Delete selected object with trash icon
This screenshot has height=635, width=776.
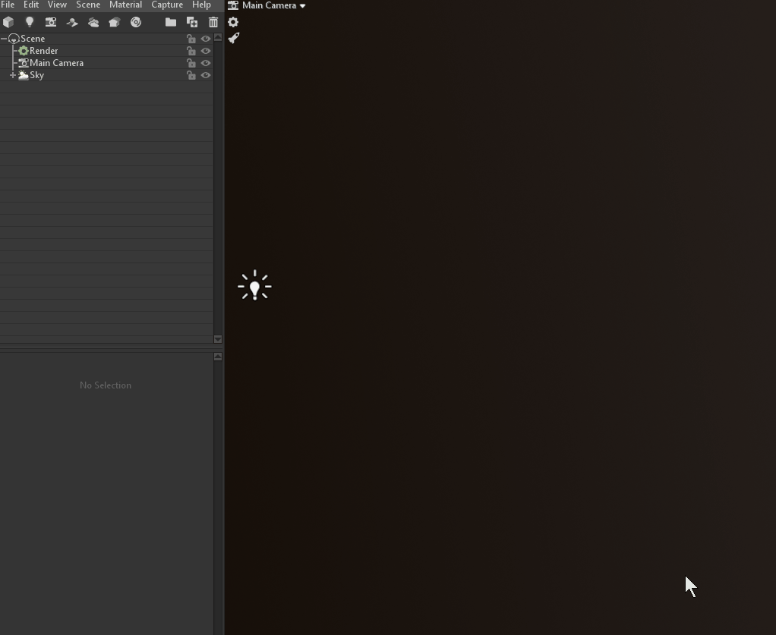(x=213, y=22)
